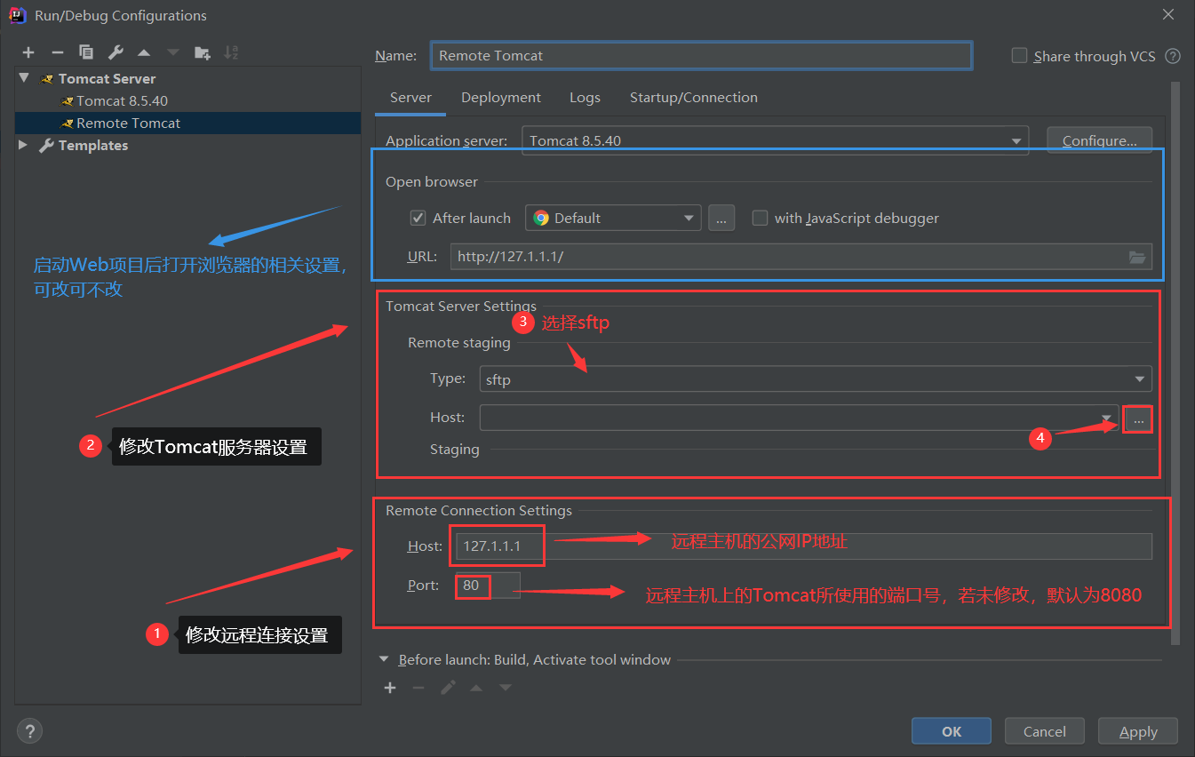The height and width of the screenshot is (757, 1195).
Task: Add a before launch task
Action: (x=390, y=688)
